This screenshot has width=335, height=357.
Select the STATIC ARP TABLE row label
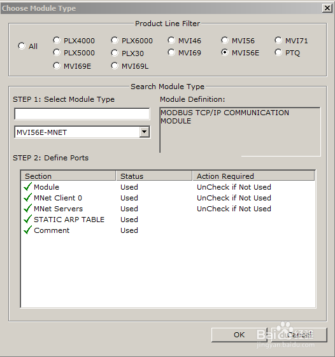[69, 220]
